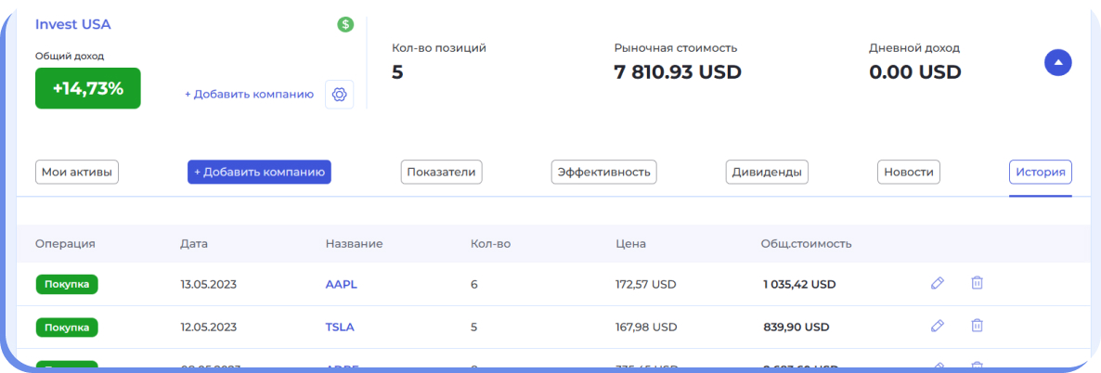
Task: Select the Эффективность tab
Action: (603, 172)
